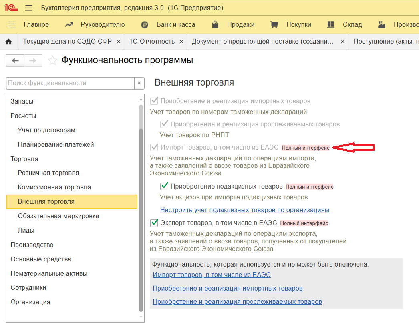
Task: Follow Приобретение и реализация импортных товаров link
Action: point(228,288)
